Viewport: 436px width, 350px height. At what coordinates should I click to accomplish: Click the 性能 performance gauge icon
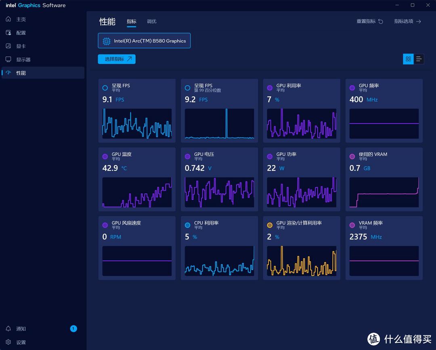[x=8, y=73]
